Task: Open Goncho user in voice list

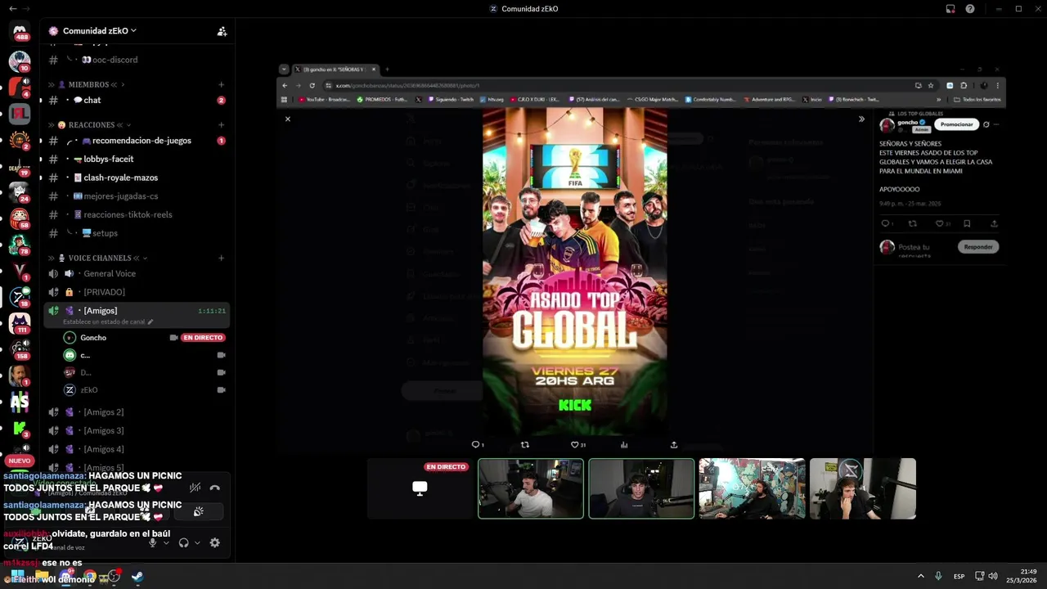Action: coord(93,337)
